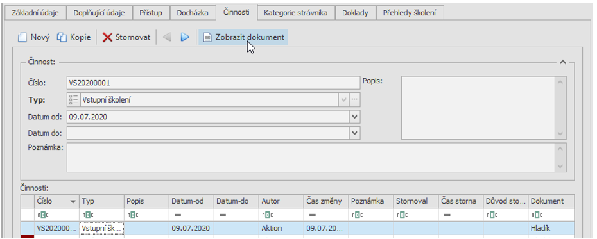Switch to the Docházka tab
Image resolution: width=597 pixels, height=239 pixels.
coord(193,13)
